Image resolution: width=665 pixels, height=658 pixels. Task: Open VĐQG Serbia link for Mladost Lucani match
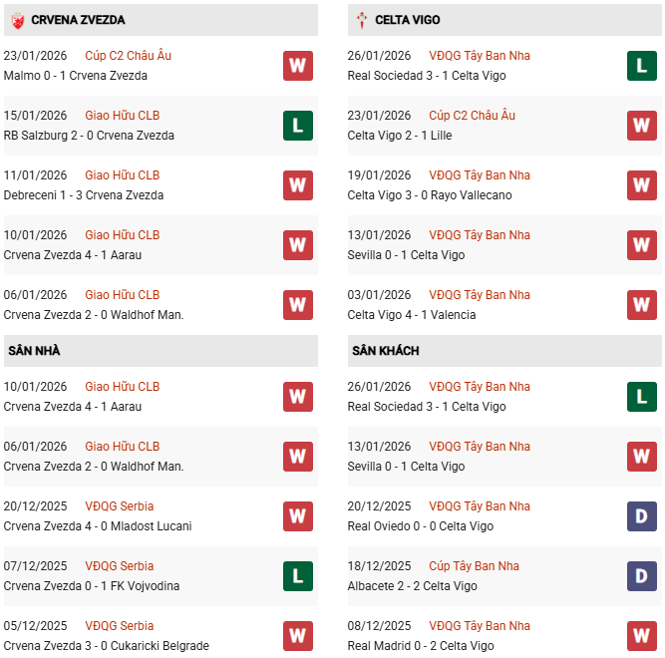pyautogui.click(x=120, y=506)
